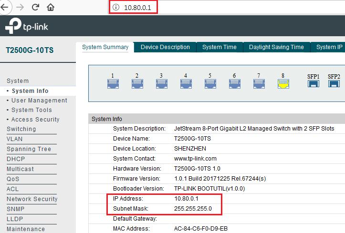This screenshot has width=345, height=233.
Task: Select port 7 icon
Action: [x=259, y=84]
